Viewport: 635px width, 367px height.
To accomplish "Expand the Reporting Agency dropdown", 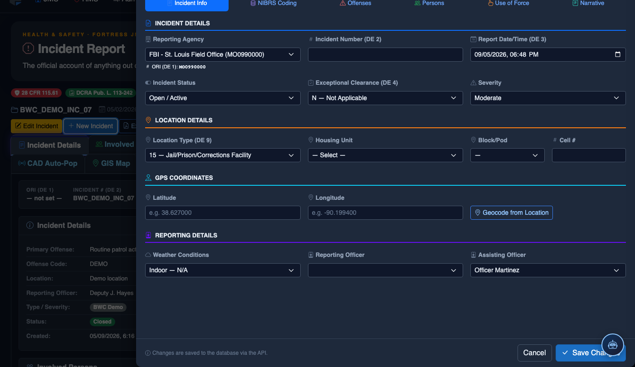I will (x=223, y=54).
